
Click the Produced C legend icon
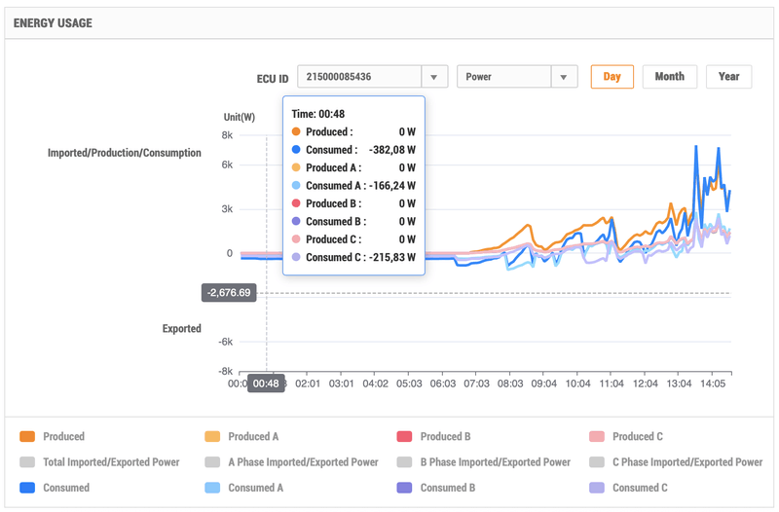tap(597, 437)
